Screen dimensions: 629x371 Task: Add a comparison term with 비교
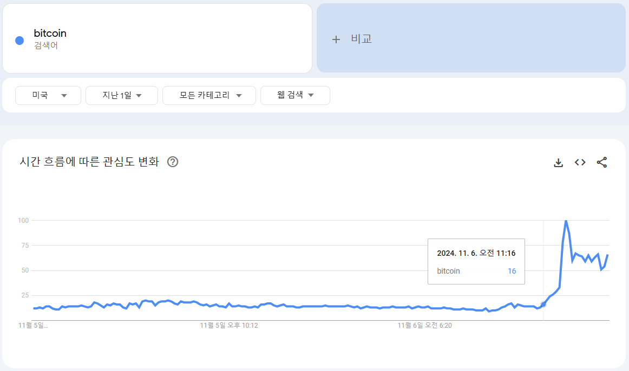(x=471, y=38)
